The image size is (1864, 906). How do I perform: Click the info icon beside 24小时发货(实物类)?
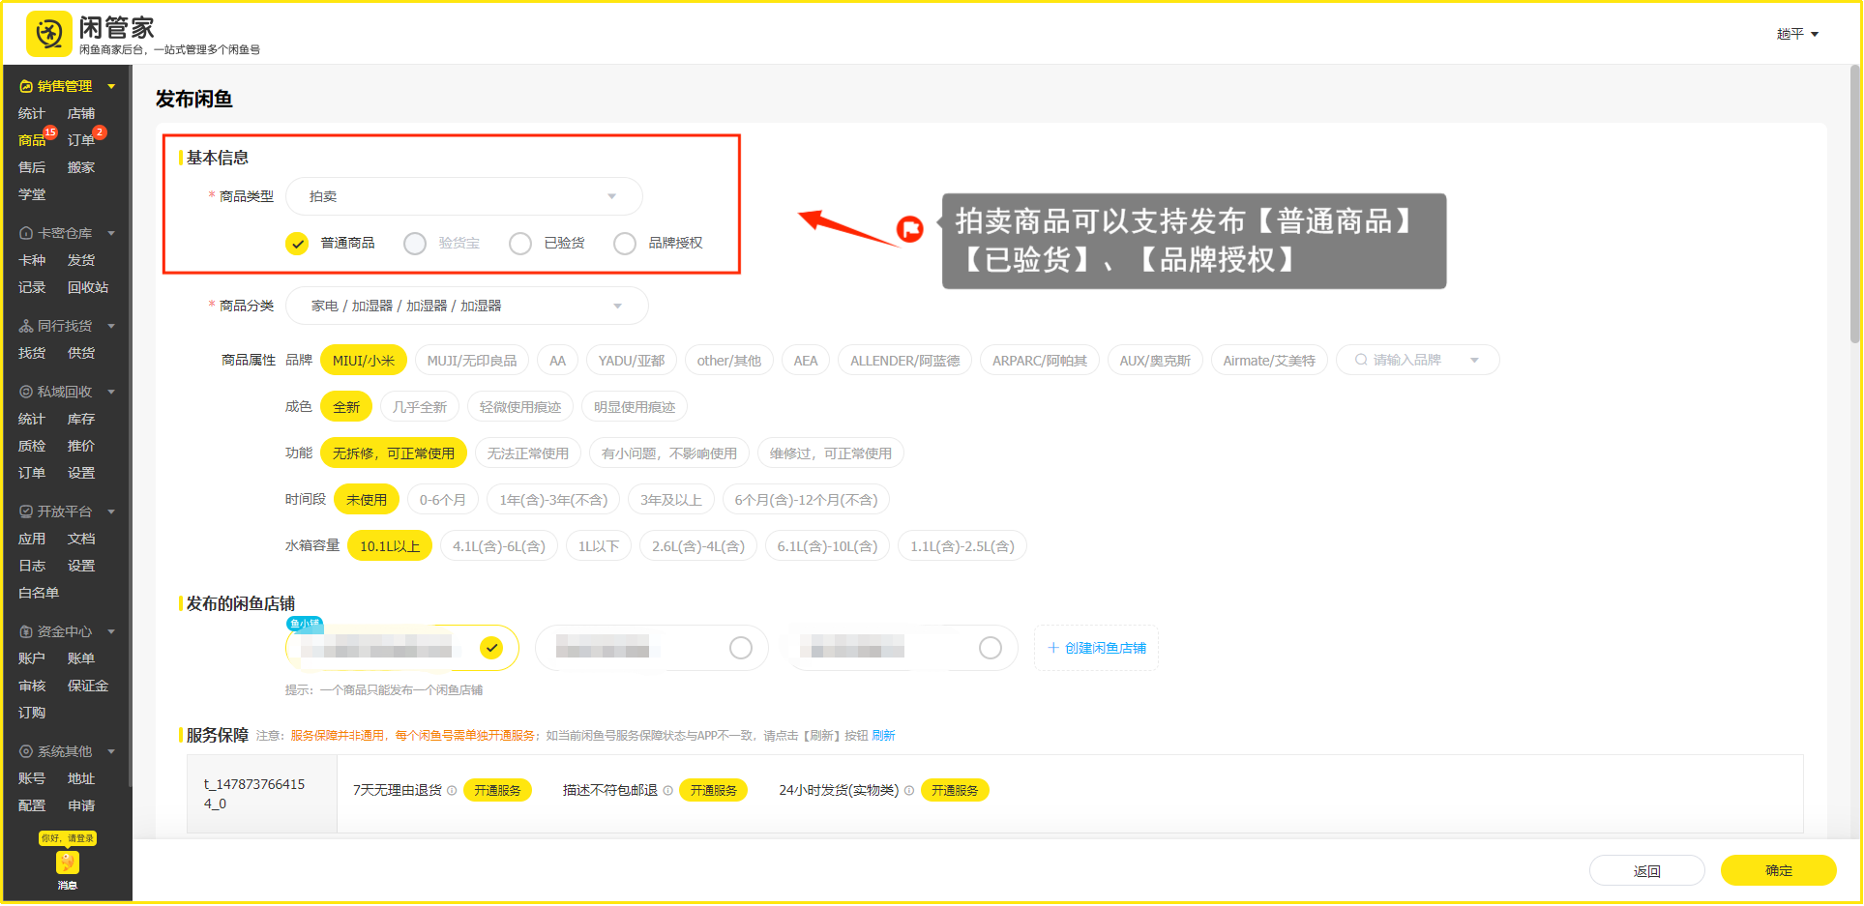(909, 791)
